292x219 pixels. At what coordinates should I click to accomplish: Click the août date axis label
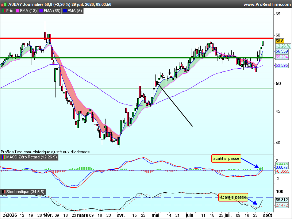coord(268,215)
